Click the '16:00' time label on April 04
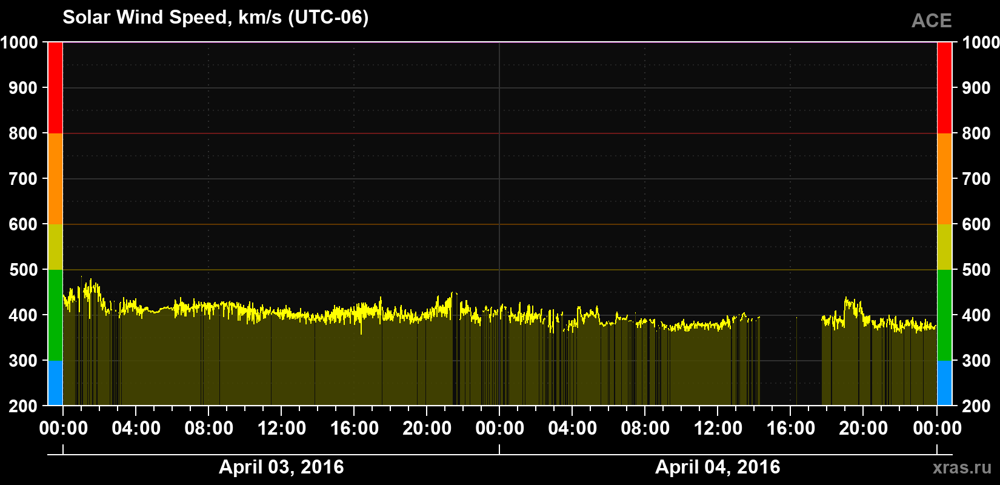 [x=790, y=429]
